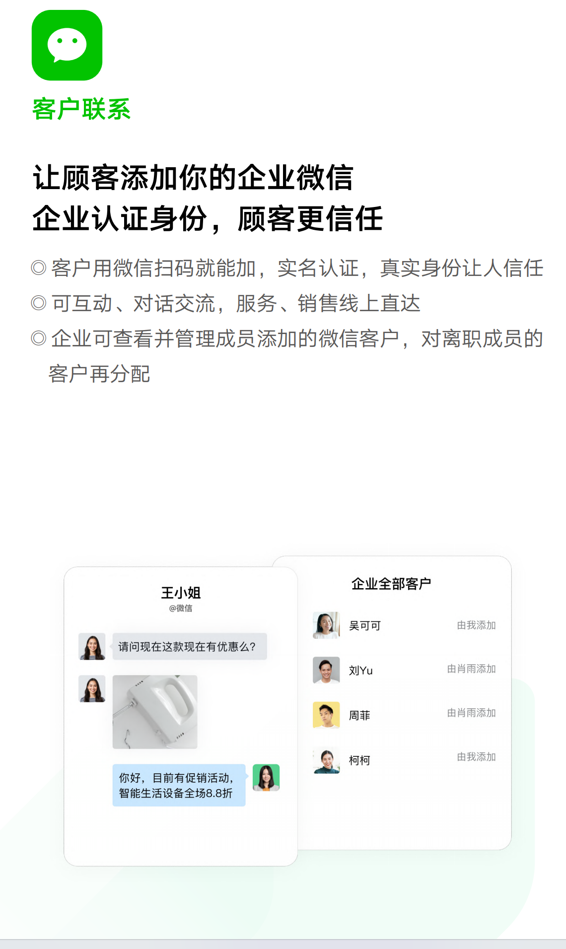Open 刘Yu's profile avatar
Screen dimensions: 566x949
pos(326,670)
